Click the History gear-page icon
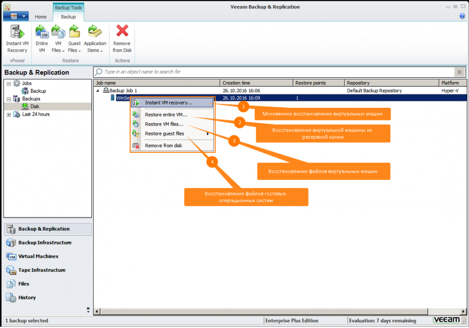This screenshot has width=469, height=328. (11, 298)
